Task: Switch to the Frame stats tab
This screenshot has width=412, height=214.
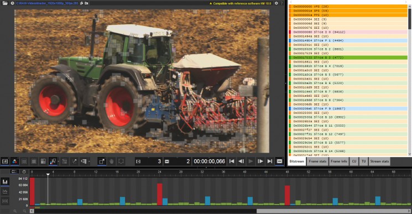Action: point(317,161)
